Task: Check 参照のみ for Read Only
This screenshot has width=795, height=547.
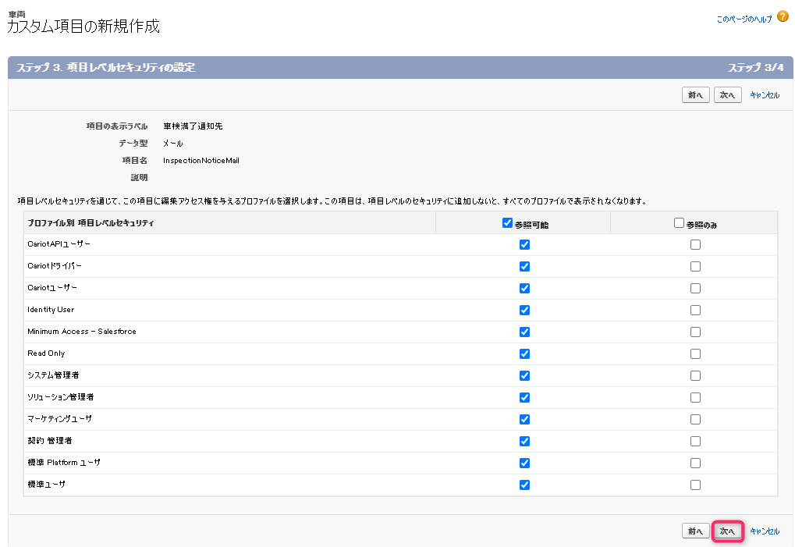Action: click(695, 353)
